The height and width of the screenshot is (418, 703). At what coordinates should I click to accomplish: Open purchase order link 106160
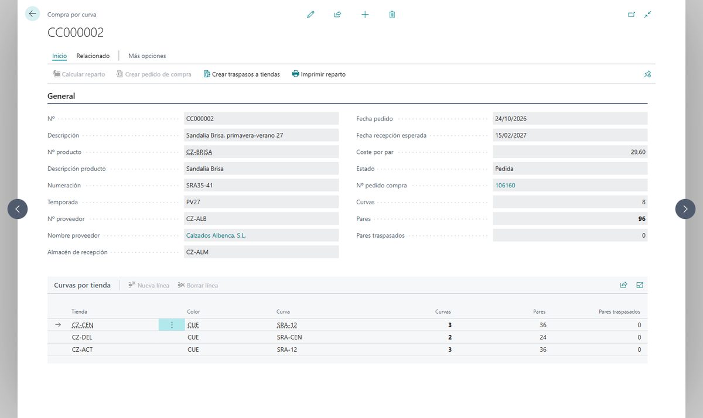tap(505, 186)
